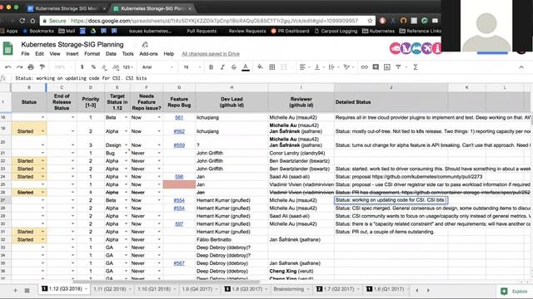Screen dimensions: 533x299
Task: Open vertical align options
Action: 318,67
